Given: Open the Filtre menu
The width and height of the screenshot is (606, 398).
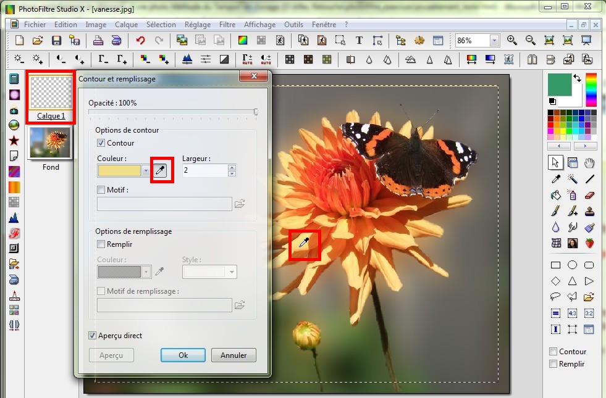Looking at the screenshot, I should pos(227,24).
